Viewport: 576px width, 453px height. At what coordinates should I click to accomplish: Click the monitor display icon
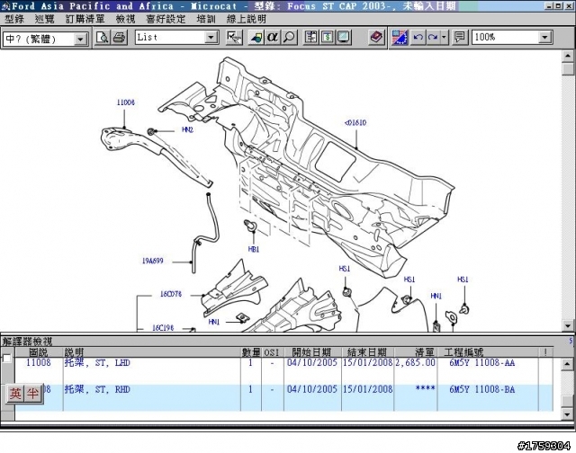[x=344, y=37]
